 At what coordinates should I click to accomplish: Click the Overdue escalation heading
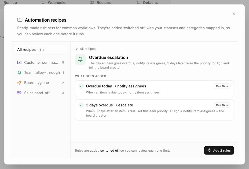108,57
